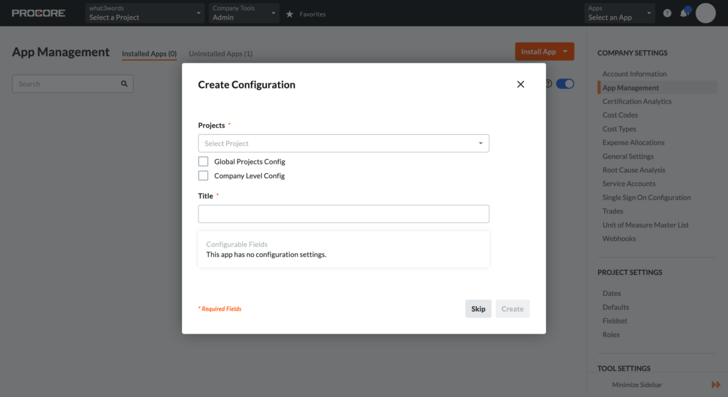Click the Procore logo
Image resolution: width=728 pixels, height=397 pixels.
38,13
